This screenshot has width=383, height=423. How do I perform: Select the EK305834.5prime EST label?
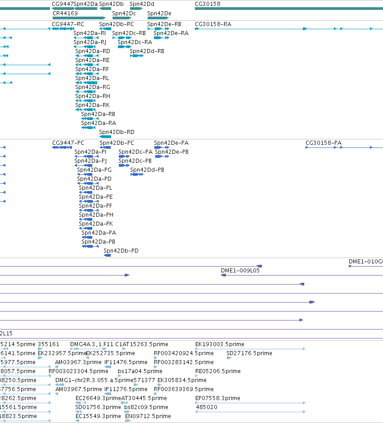tap(182, 380)
